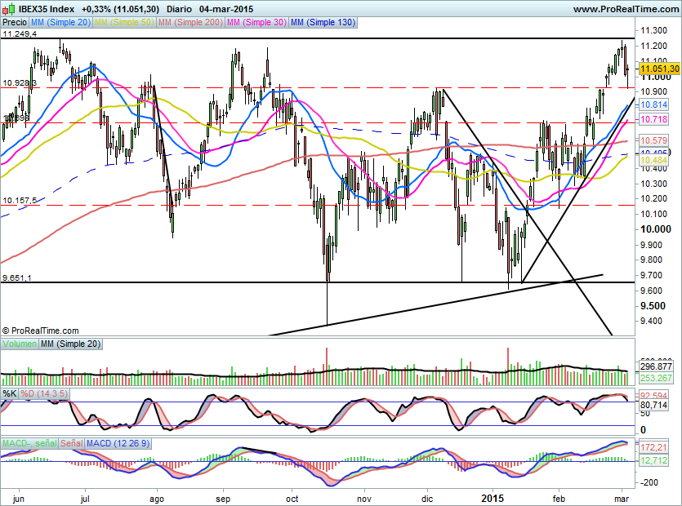Click the candlestick chart icon beside IBEX35 Index
Image resolution: width=682 pixels, height=506 pixels.
pyautogui.click(x=9, y=9)
